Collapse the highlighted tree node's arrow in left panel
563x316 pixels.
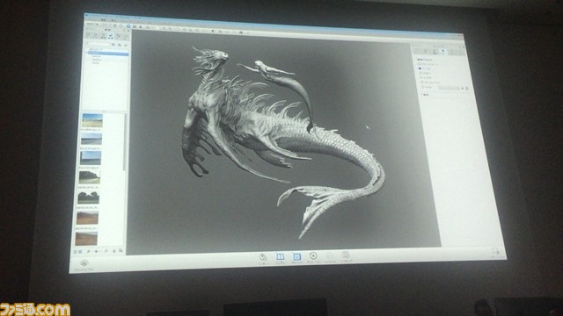(87, 53)
